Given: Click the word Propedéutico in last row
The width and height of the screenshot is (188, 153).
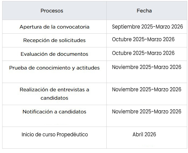Looking at the screenshot, I should pos(72,135).
